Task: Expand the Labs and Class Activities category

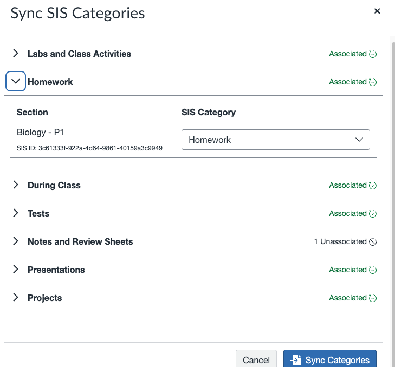Action: (x=16, y=54)
